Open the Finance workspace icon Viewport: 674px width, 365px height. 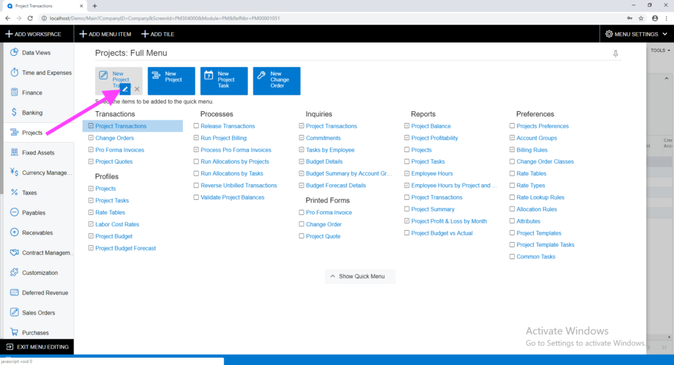[14, 92]
